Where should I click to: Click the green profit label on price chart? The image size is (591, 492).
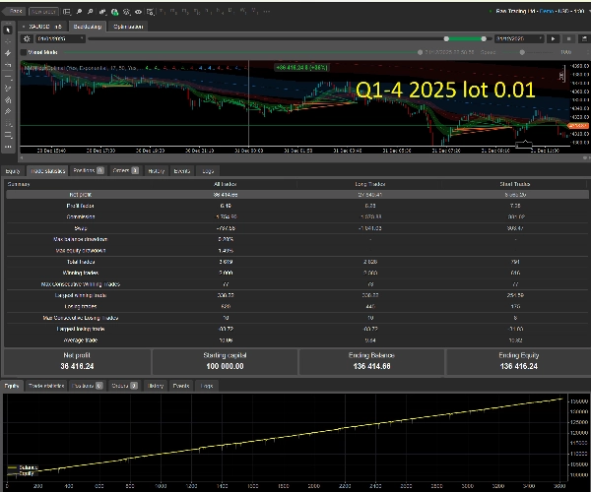tap(301, 68)
